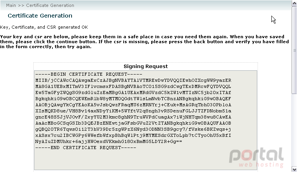297x172 pixels.
Task: Click the 'generated OK' status message
Action: tap(44, 27)
